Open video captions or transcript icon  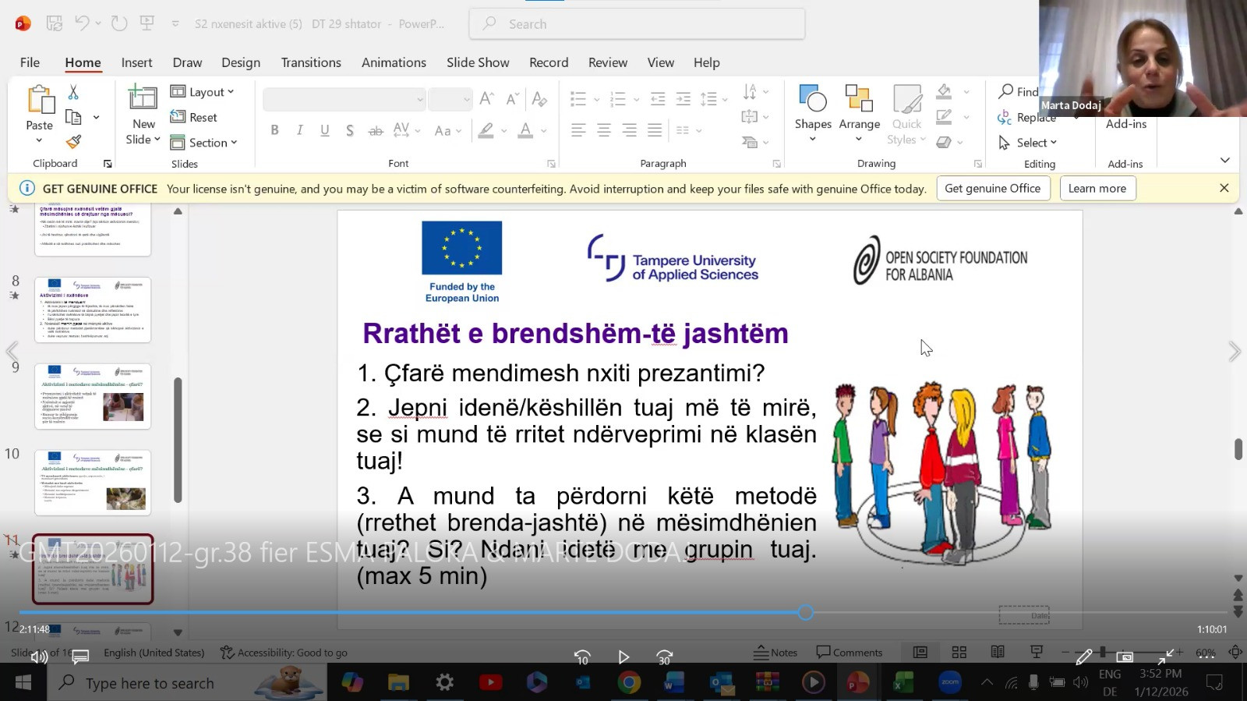click(80, 657)
